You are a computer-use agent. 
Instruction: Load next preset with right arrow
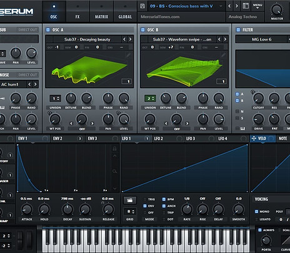tap(237, 6)
